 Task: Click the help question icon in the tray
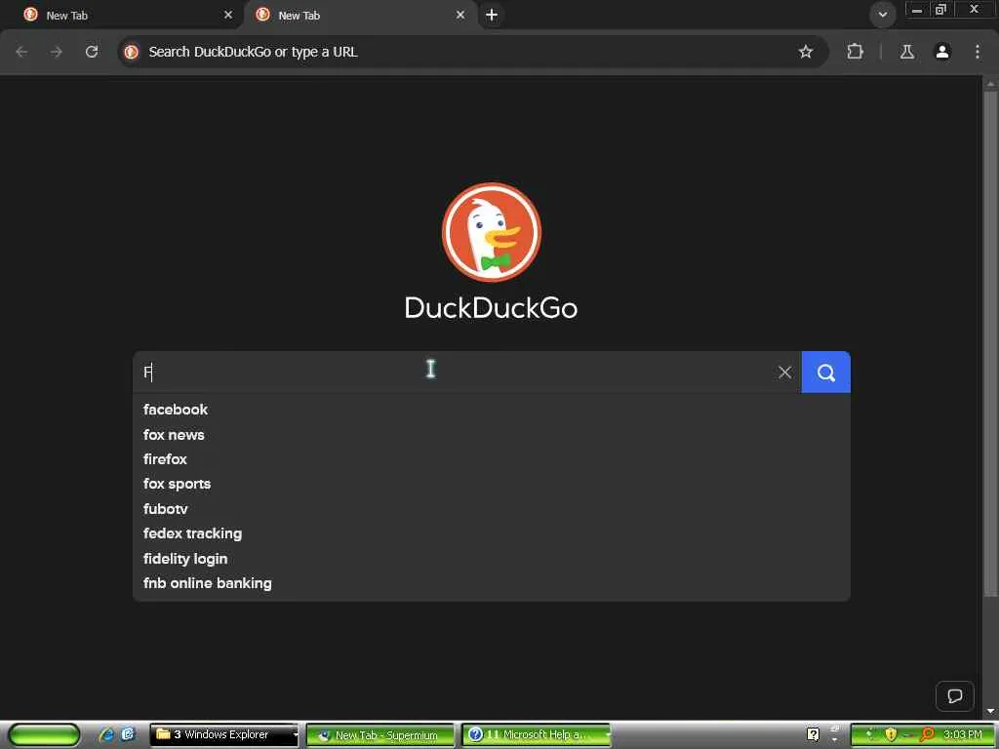[x=813, y=734]
